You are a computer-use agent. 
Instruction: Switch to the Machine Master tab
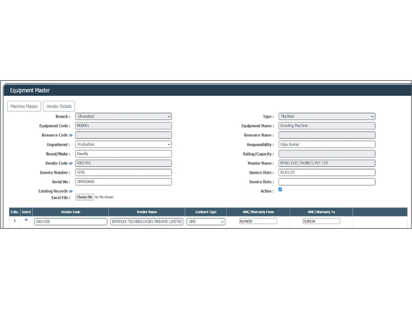pyautogui.click(x=24, y=106)
